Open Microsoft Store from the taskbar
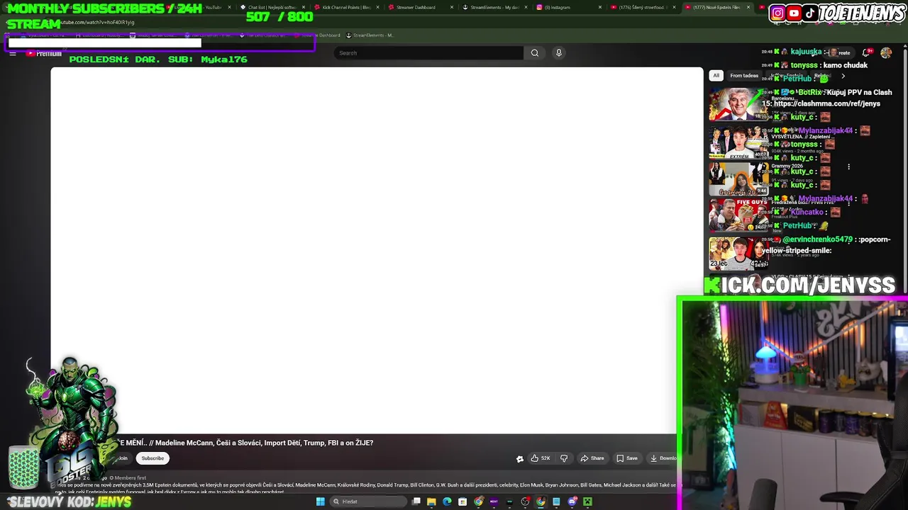908x510 pixels. pyautogui.click(x=463, y=501)
